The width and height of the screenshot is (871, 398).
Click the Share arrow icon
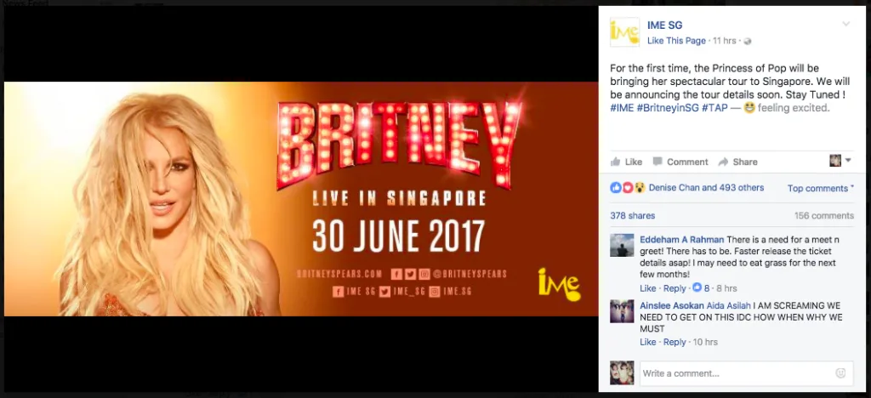(x=723, y=162)
